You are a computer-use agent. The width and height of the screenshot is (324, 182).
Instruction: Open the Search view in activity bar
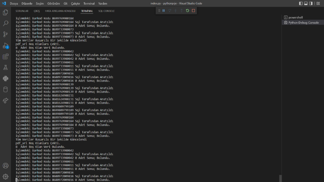(x=5, y=23)
